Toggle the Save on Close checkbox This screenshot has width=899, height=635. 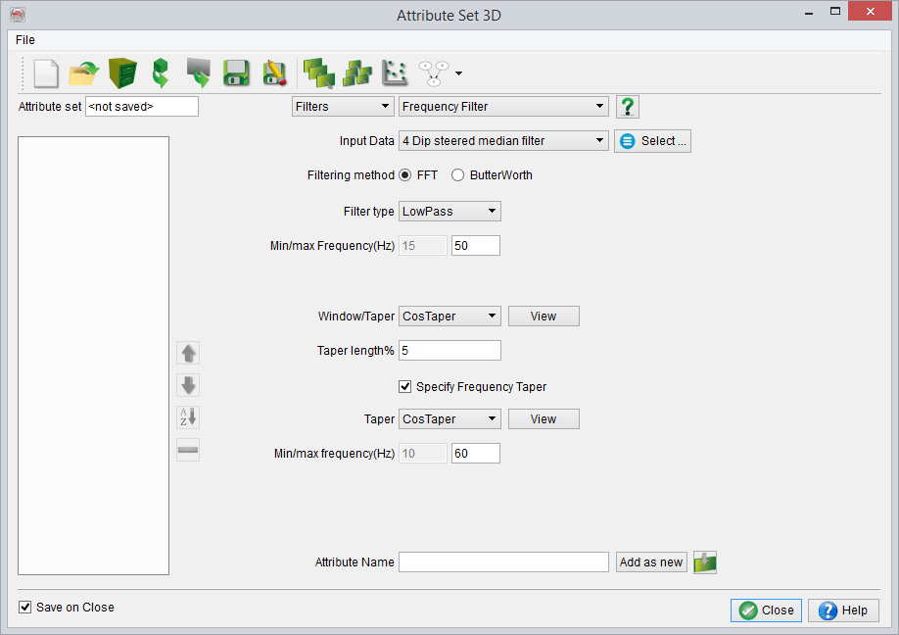click(25, 608)
